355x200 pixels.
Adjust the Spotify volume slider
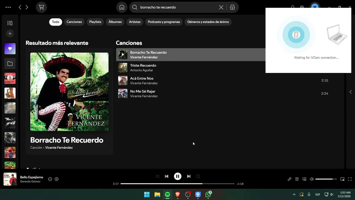[x=326, y=179]
